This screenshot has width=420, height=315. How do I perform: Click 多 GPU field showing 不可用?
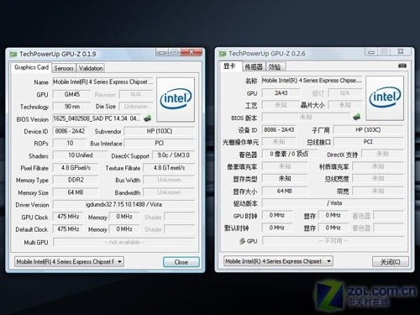pyautogui.click(x=333, y=240)
